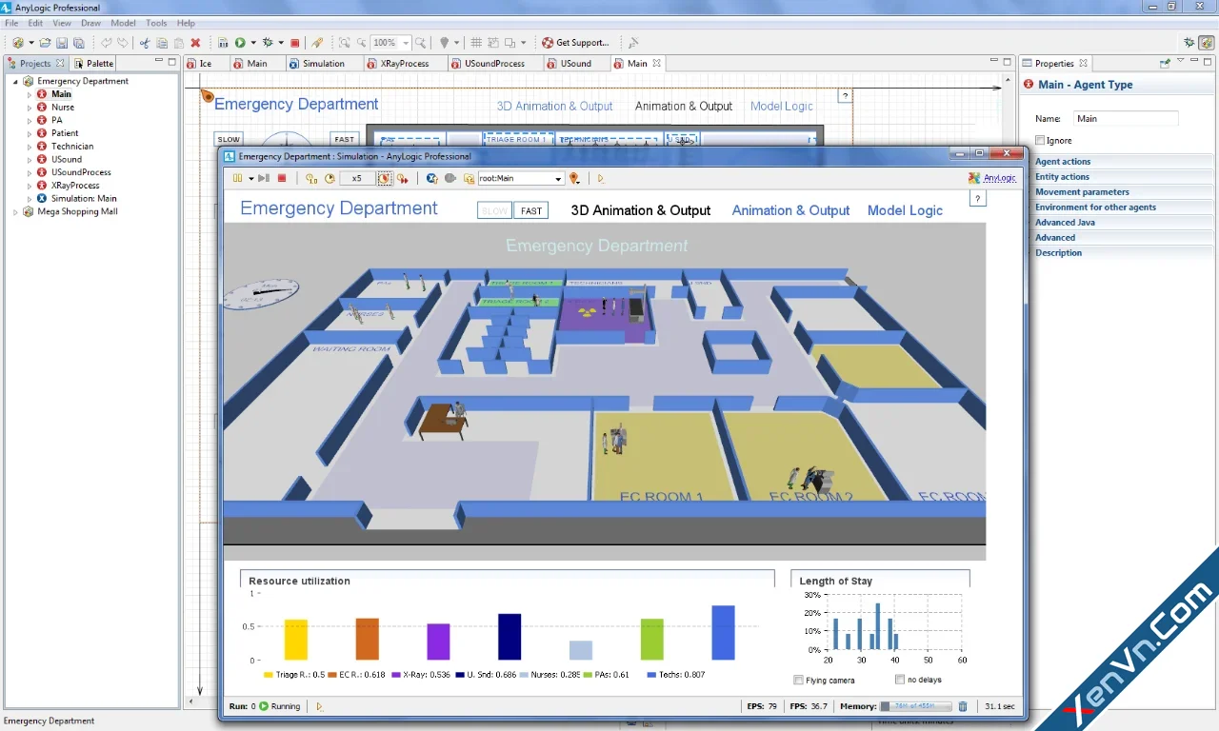Click the developer panel arrow in Simulation toolbar
The image size is (1219, 731).
click(601, 178)
